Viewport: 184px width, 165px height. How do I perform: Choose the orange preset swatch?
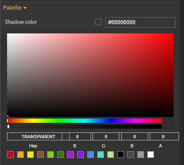[20, 155]
